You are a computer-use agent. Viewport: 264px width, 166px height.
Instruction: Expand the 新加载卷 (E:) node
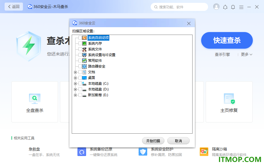[x=75, y=95]
